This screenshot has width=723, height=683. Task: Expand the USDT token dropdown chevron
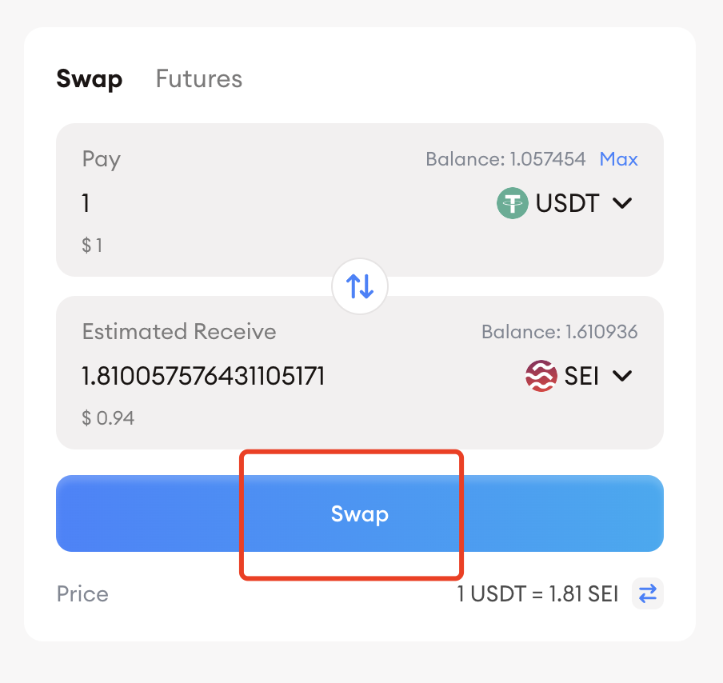click(622, 203)
